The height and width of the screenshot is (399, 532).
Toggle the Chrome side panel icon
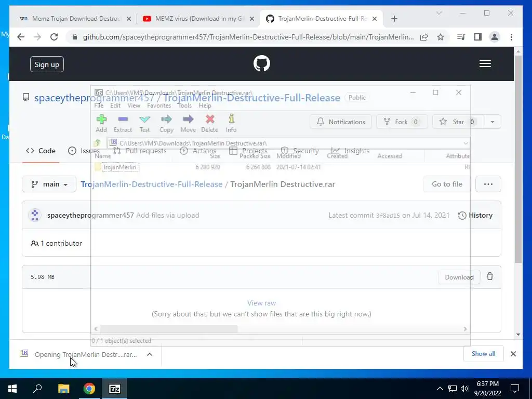click(478, 37)
